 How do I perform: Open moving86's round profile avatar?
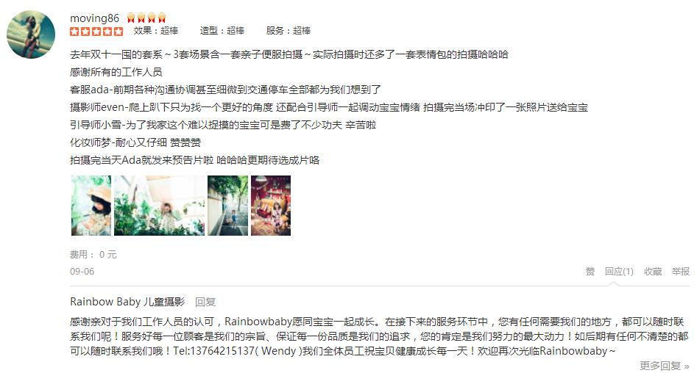click(31, 35)
